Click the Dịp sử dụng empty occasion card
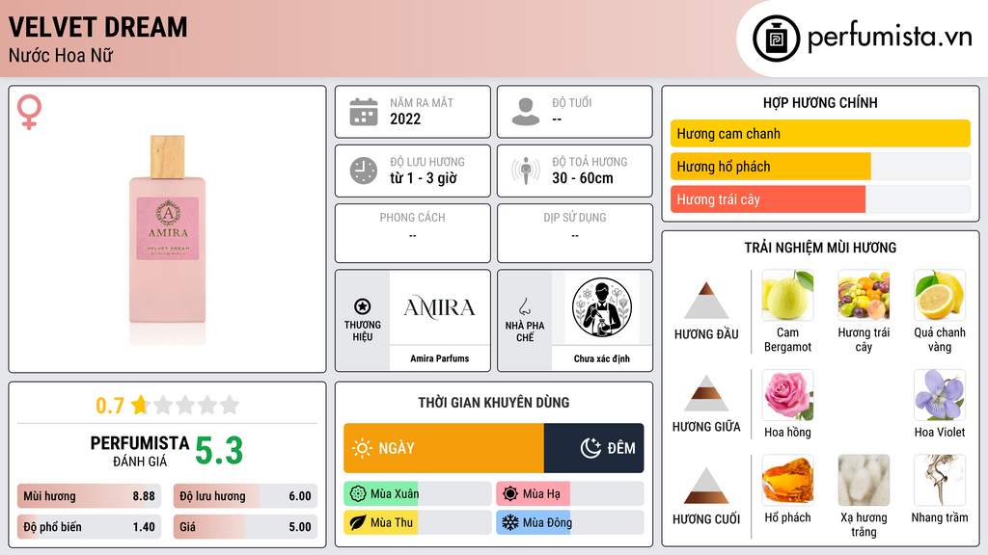The width and height of the screenshot is (988, 555). [575, 233]
